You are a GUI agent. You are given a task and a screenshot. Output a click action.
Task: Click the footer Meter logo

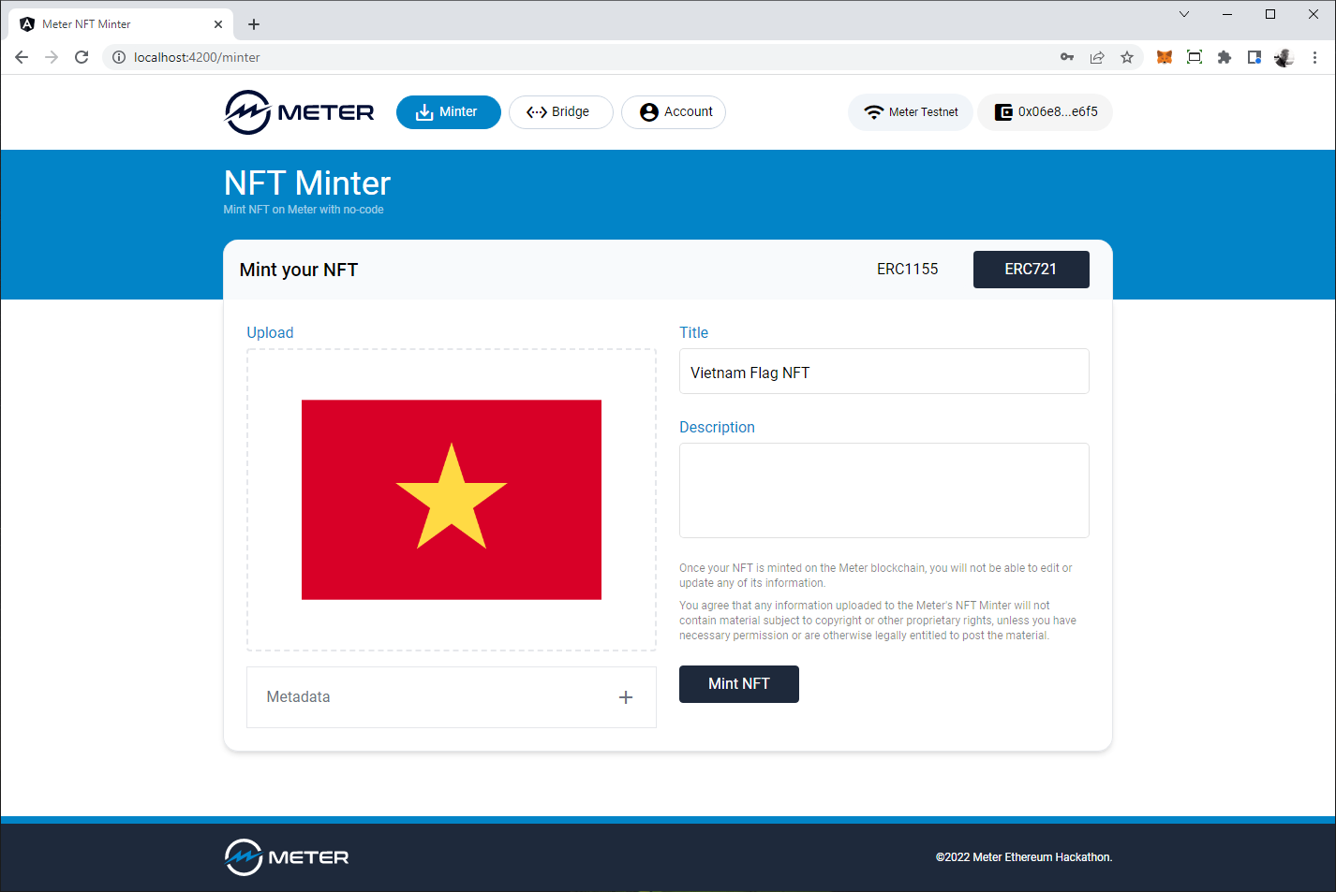click(x=287, y=857)
